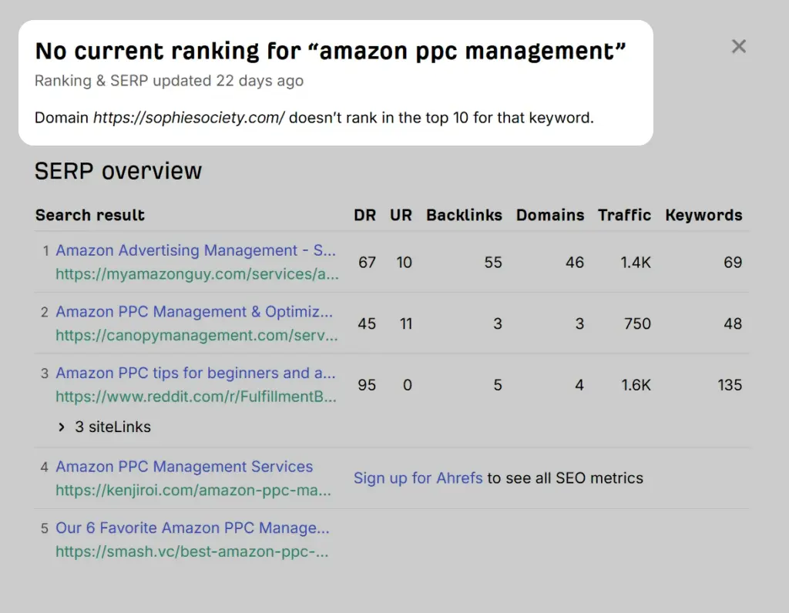Image resolution: width=789 pixels, height=613 pixels.
Task: Click the sophiesociety.com domain text
Action: click(189, 119)
